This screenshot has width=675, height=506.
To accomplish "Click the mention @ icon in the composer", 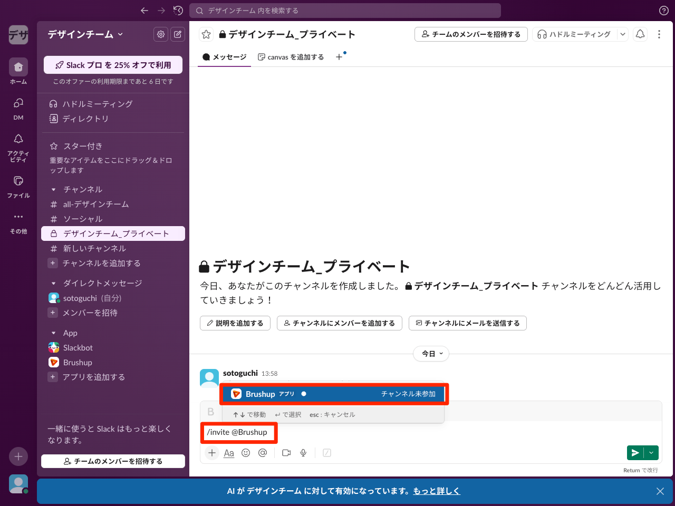I will (263, 453).
